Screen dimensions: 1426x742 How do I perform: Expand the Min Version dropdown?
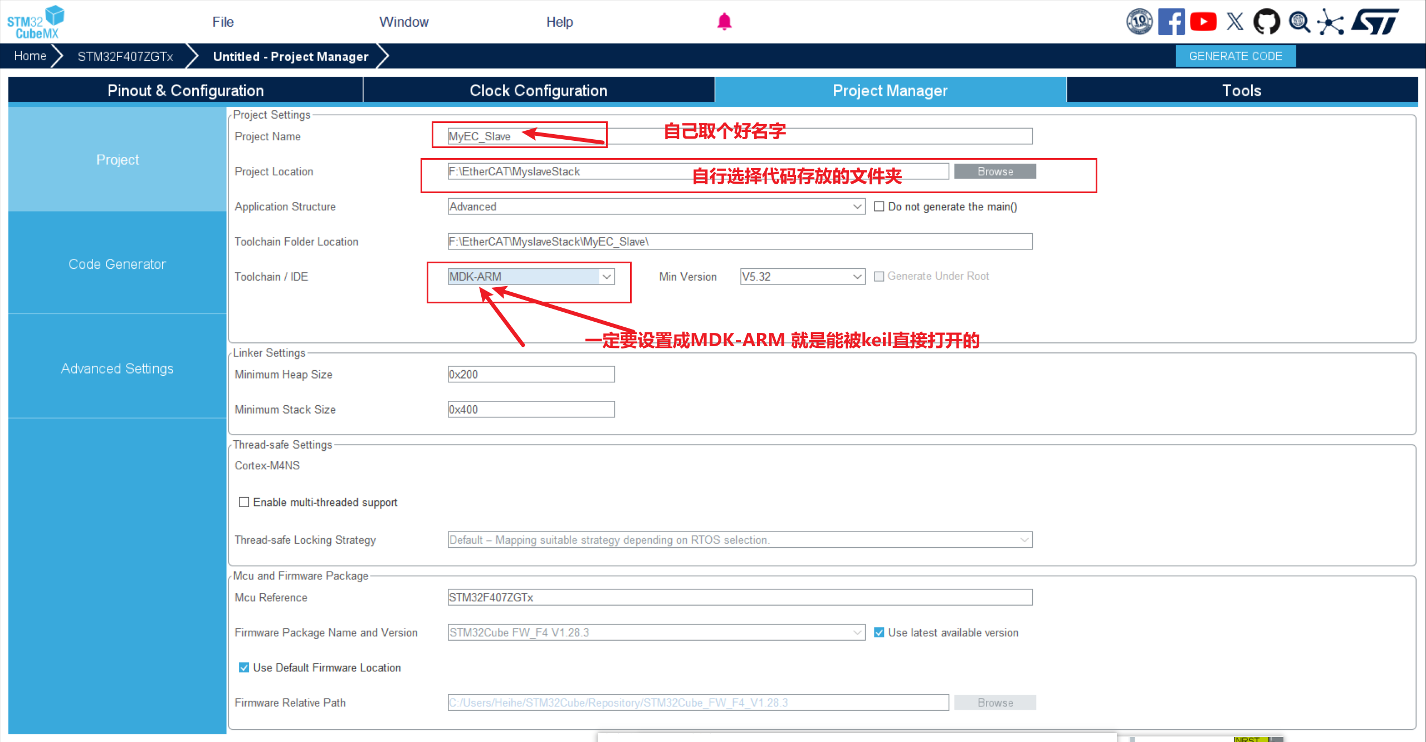(857, 277)
